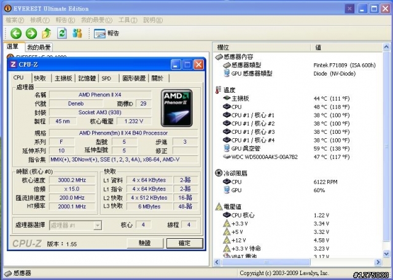Click the 確定 button in CPU-Z
The height and width of the screenshot is (280, 393).
click(x=184, y=243)
